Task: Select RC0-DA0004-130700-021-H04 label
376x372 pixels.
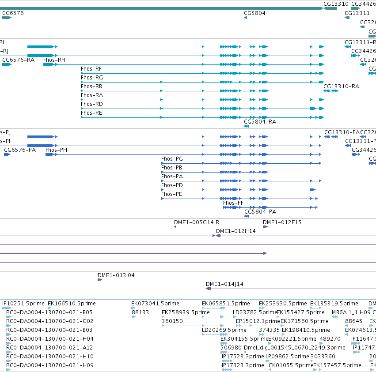Action: (x=49, y=339)
